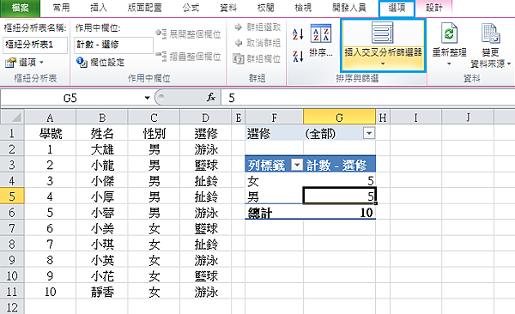Click the 選修 column D header cell

[206, 133]
